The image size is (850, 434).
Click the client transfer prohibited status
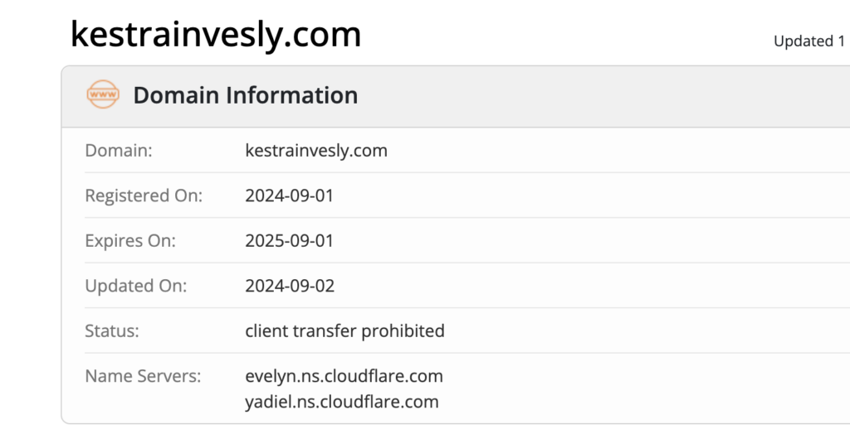pos(344,330)
